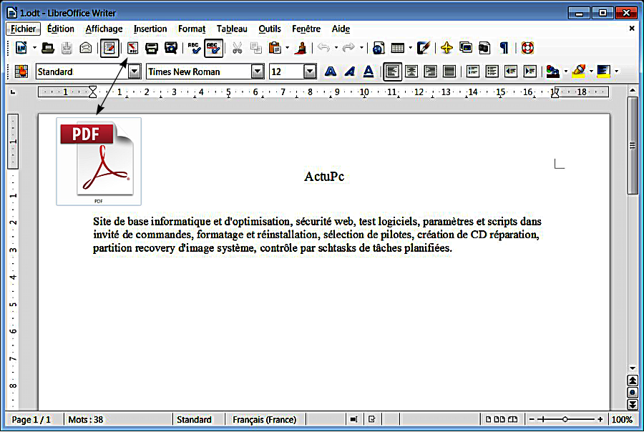Select the PDF image in the document

[99, 162]
